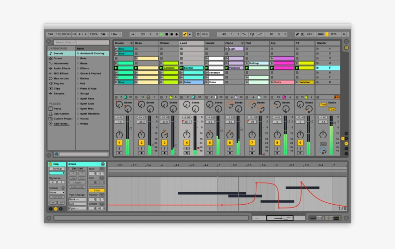The width and height of the screenshot is (395, 249).
Task: Click the browser search field
Action: [x=81, y=42]
